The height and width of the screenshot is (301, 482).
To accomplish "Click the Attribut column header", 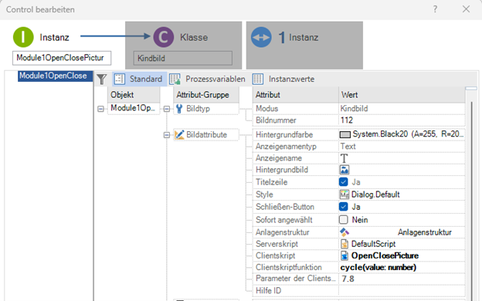I will pyautogui.click(x=295, y=95).
